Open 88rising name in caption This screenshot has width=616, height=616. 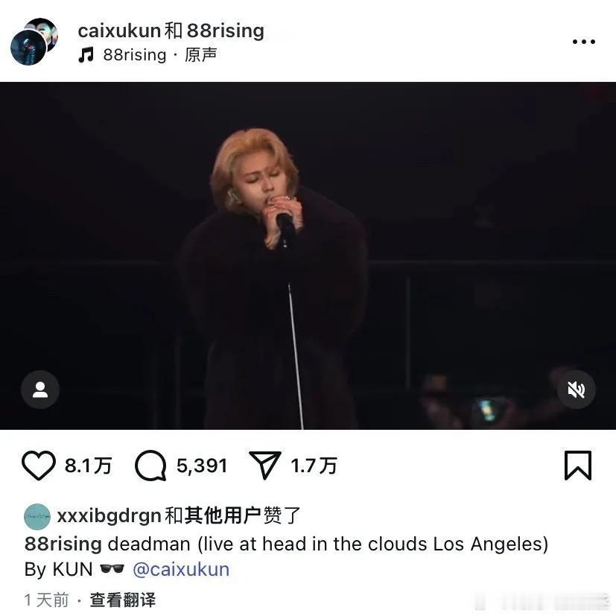point(63,544)
